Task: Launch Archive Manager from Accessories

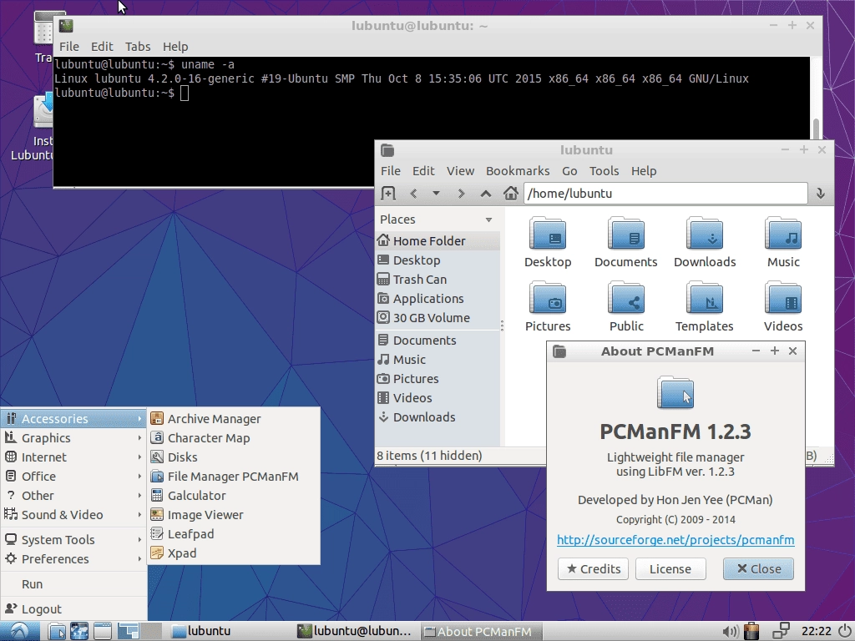Action: pyautogui.click(x=234, y=419)
